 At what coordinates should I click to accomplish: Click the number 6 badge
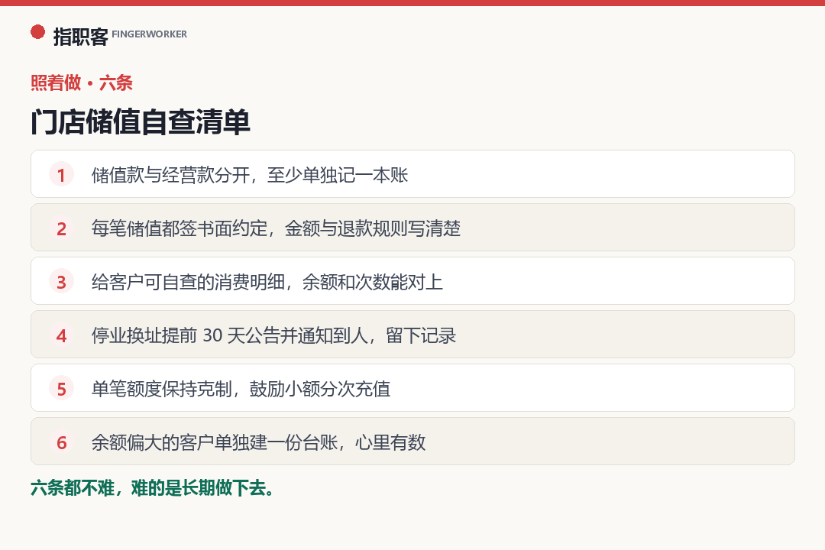62,442
